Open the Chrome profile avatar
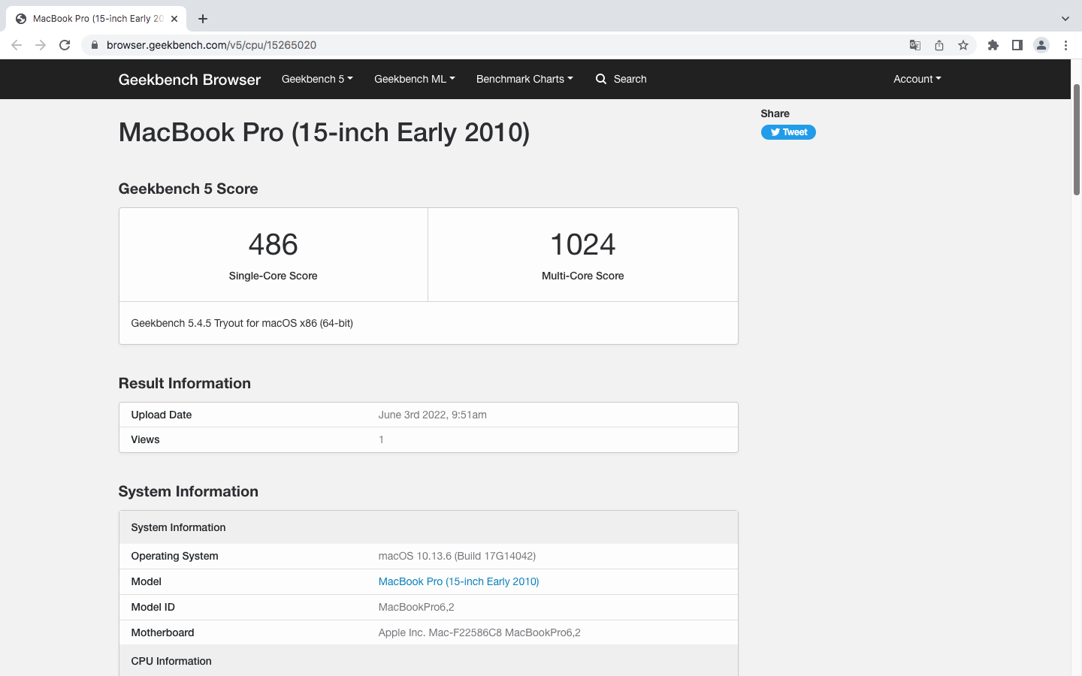 tap(1041, 45)
